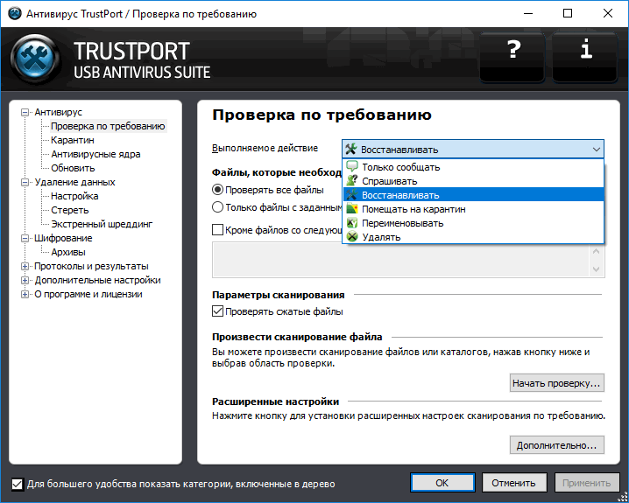Open Архивы under Шифрование

[68, 252]
